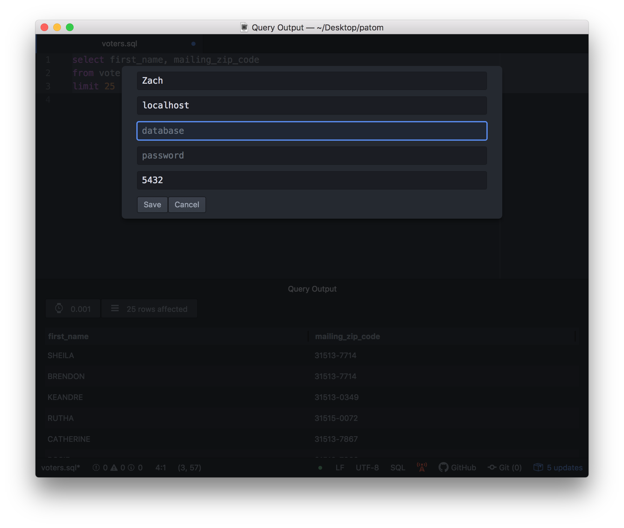The image size is (624, 528).
Task: Change the UTF-8 file encoding
Action: (x=367, y=467)
